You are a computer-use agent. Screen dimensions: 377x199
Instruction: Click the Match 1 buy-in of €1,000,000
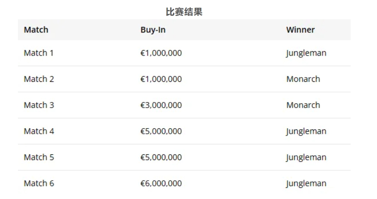(x=161, y=53)
